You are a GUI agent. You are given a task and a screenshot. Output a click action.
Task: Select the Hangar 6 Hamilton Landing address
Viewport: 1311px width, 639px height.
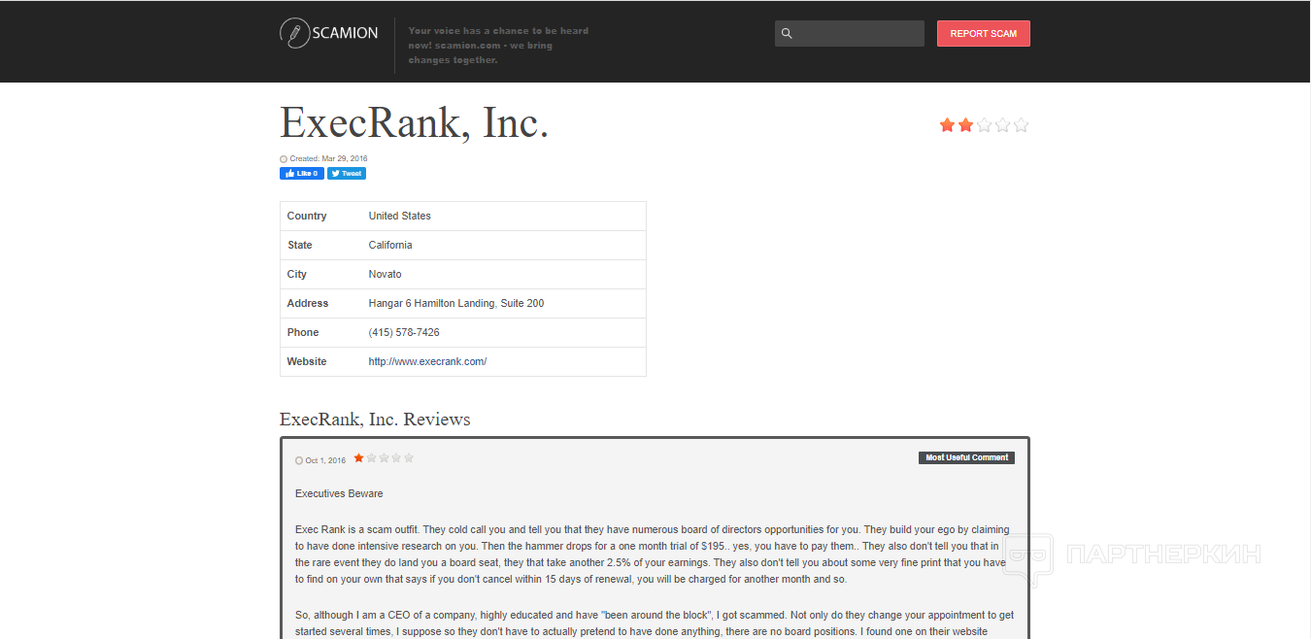pos(456,303)
